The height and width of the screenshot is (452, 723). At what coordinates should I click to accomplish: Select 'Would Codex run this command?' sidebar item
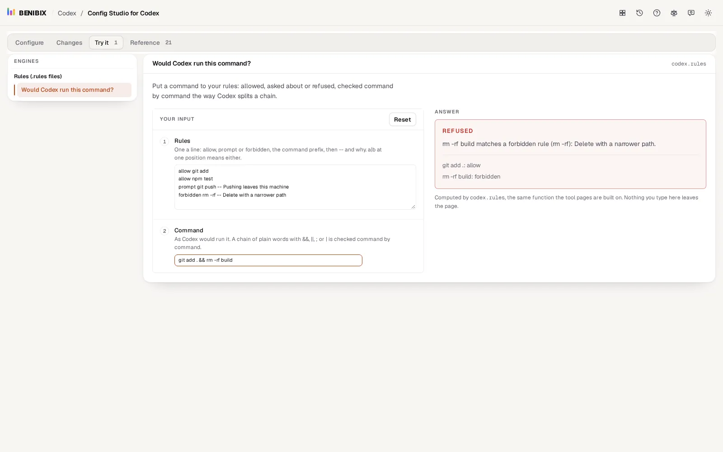click(x=74, y=89)
